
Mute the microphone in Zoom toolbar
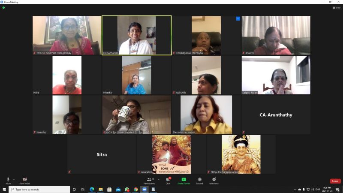coord(8,180)
